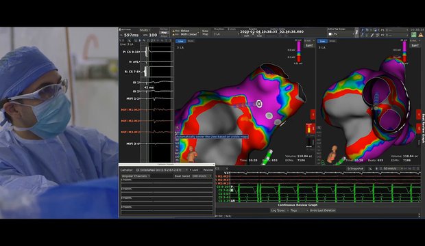
Task: Toggle the LPV tag group checkbox
Action: click(x=330, y=34)
